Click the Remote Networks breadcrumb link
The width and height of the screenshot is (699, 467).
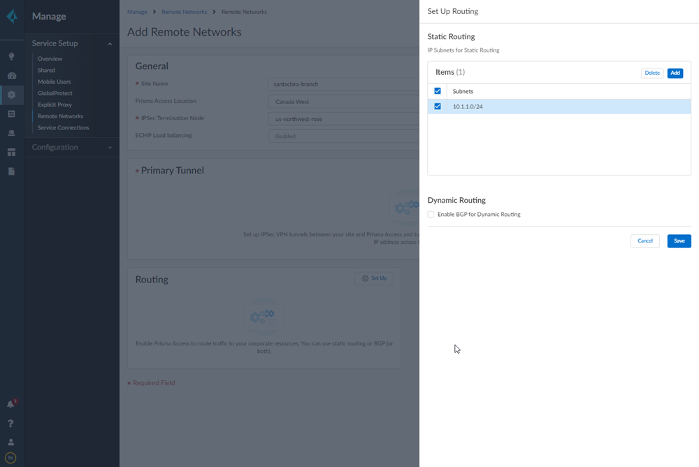point(184,12)
